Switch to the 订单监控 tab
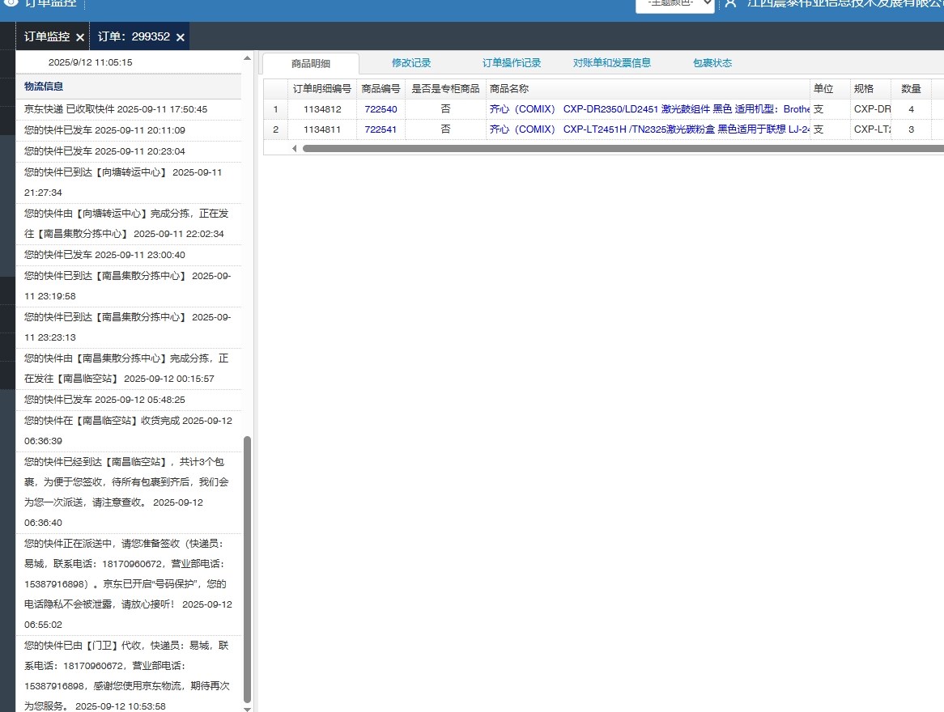The height and width of the screenshot is (712, 944). pos(46,36)
